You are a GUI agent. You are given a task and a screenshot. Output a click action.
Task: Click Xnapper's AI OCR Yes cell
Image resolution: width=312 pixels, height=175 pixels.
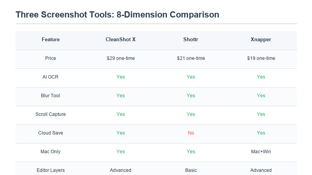point(261,77)
